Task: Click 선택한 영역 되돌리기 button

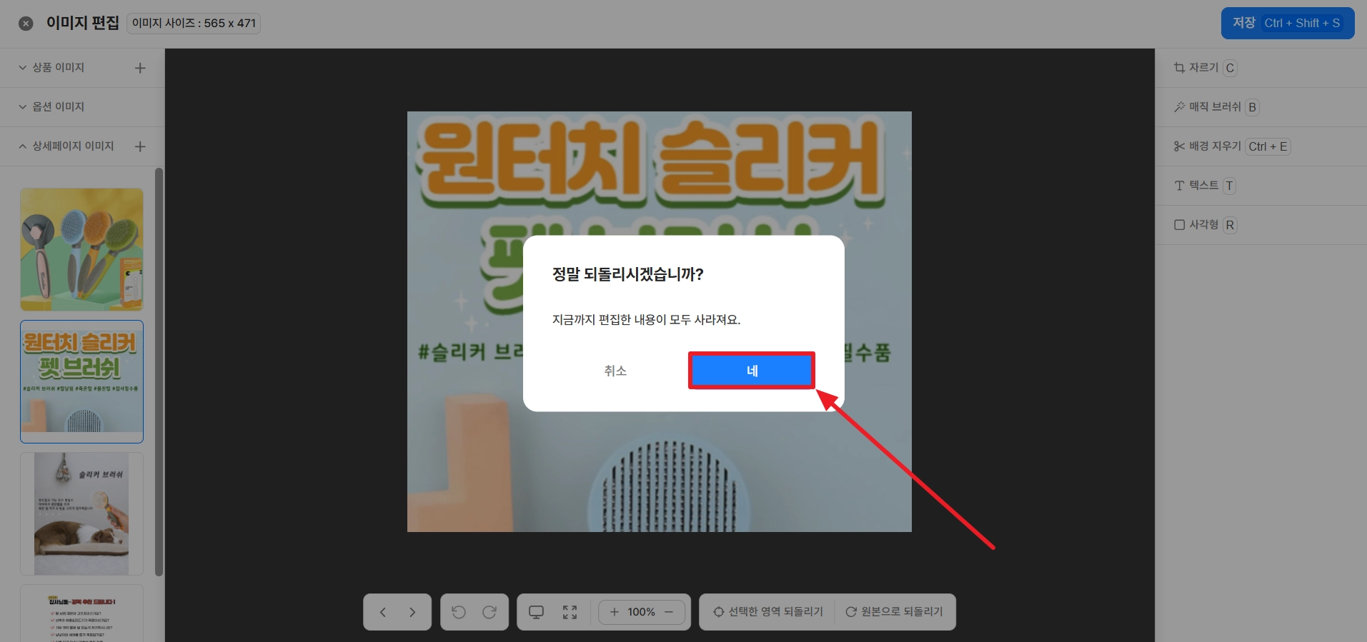Action: coord(768,612)
